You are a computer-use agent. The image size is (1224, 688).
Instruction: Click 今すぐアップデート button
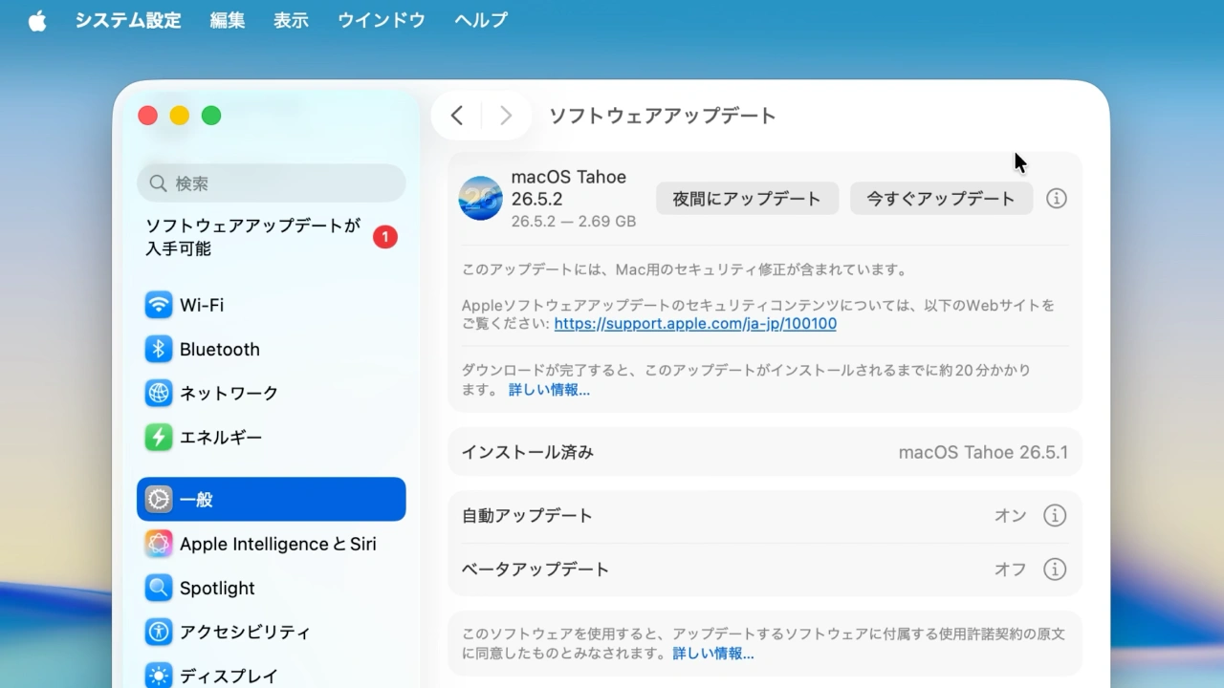tap(941, 199)
